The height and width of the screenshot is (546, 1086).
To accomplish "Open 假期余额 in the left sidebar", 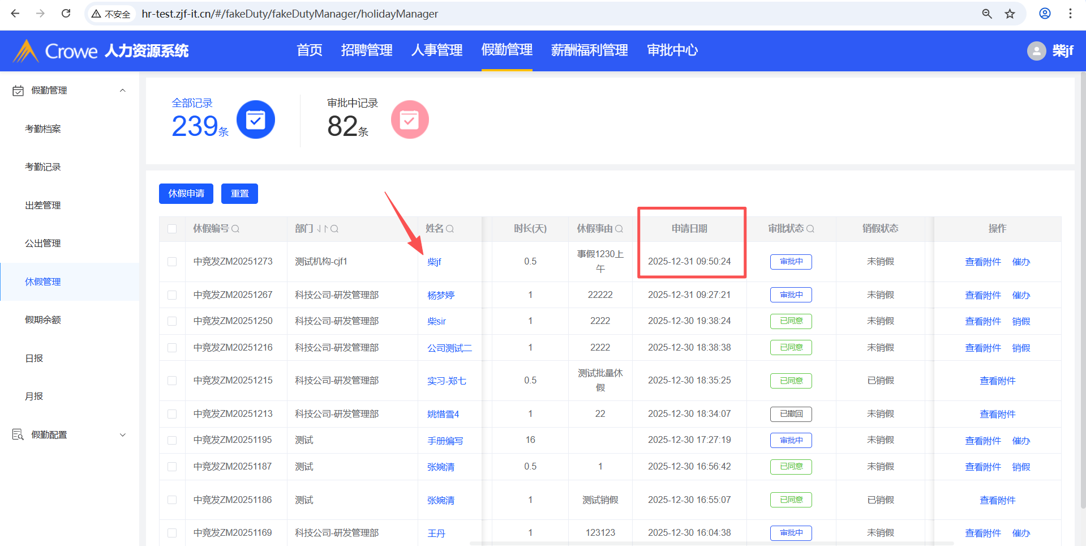I will click(43, 320).
